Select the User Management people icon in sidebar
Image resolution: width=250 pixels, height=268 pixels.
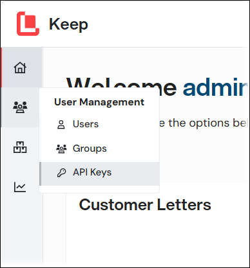[x=20, y=107]
